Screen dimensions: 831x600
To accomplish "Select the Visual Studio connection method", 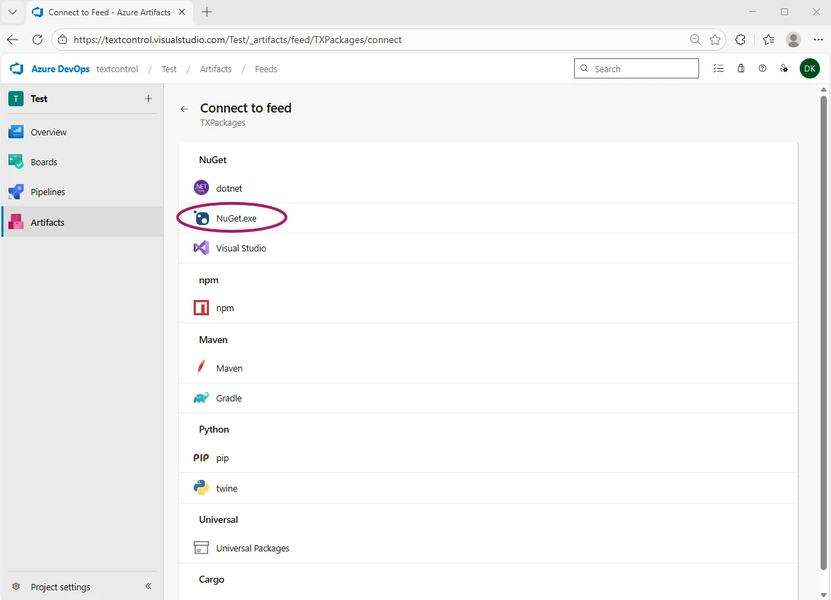I will 241,248.
